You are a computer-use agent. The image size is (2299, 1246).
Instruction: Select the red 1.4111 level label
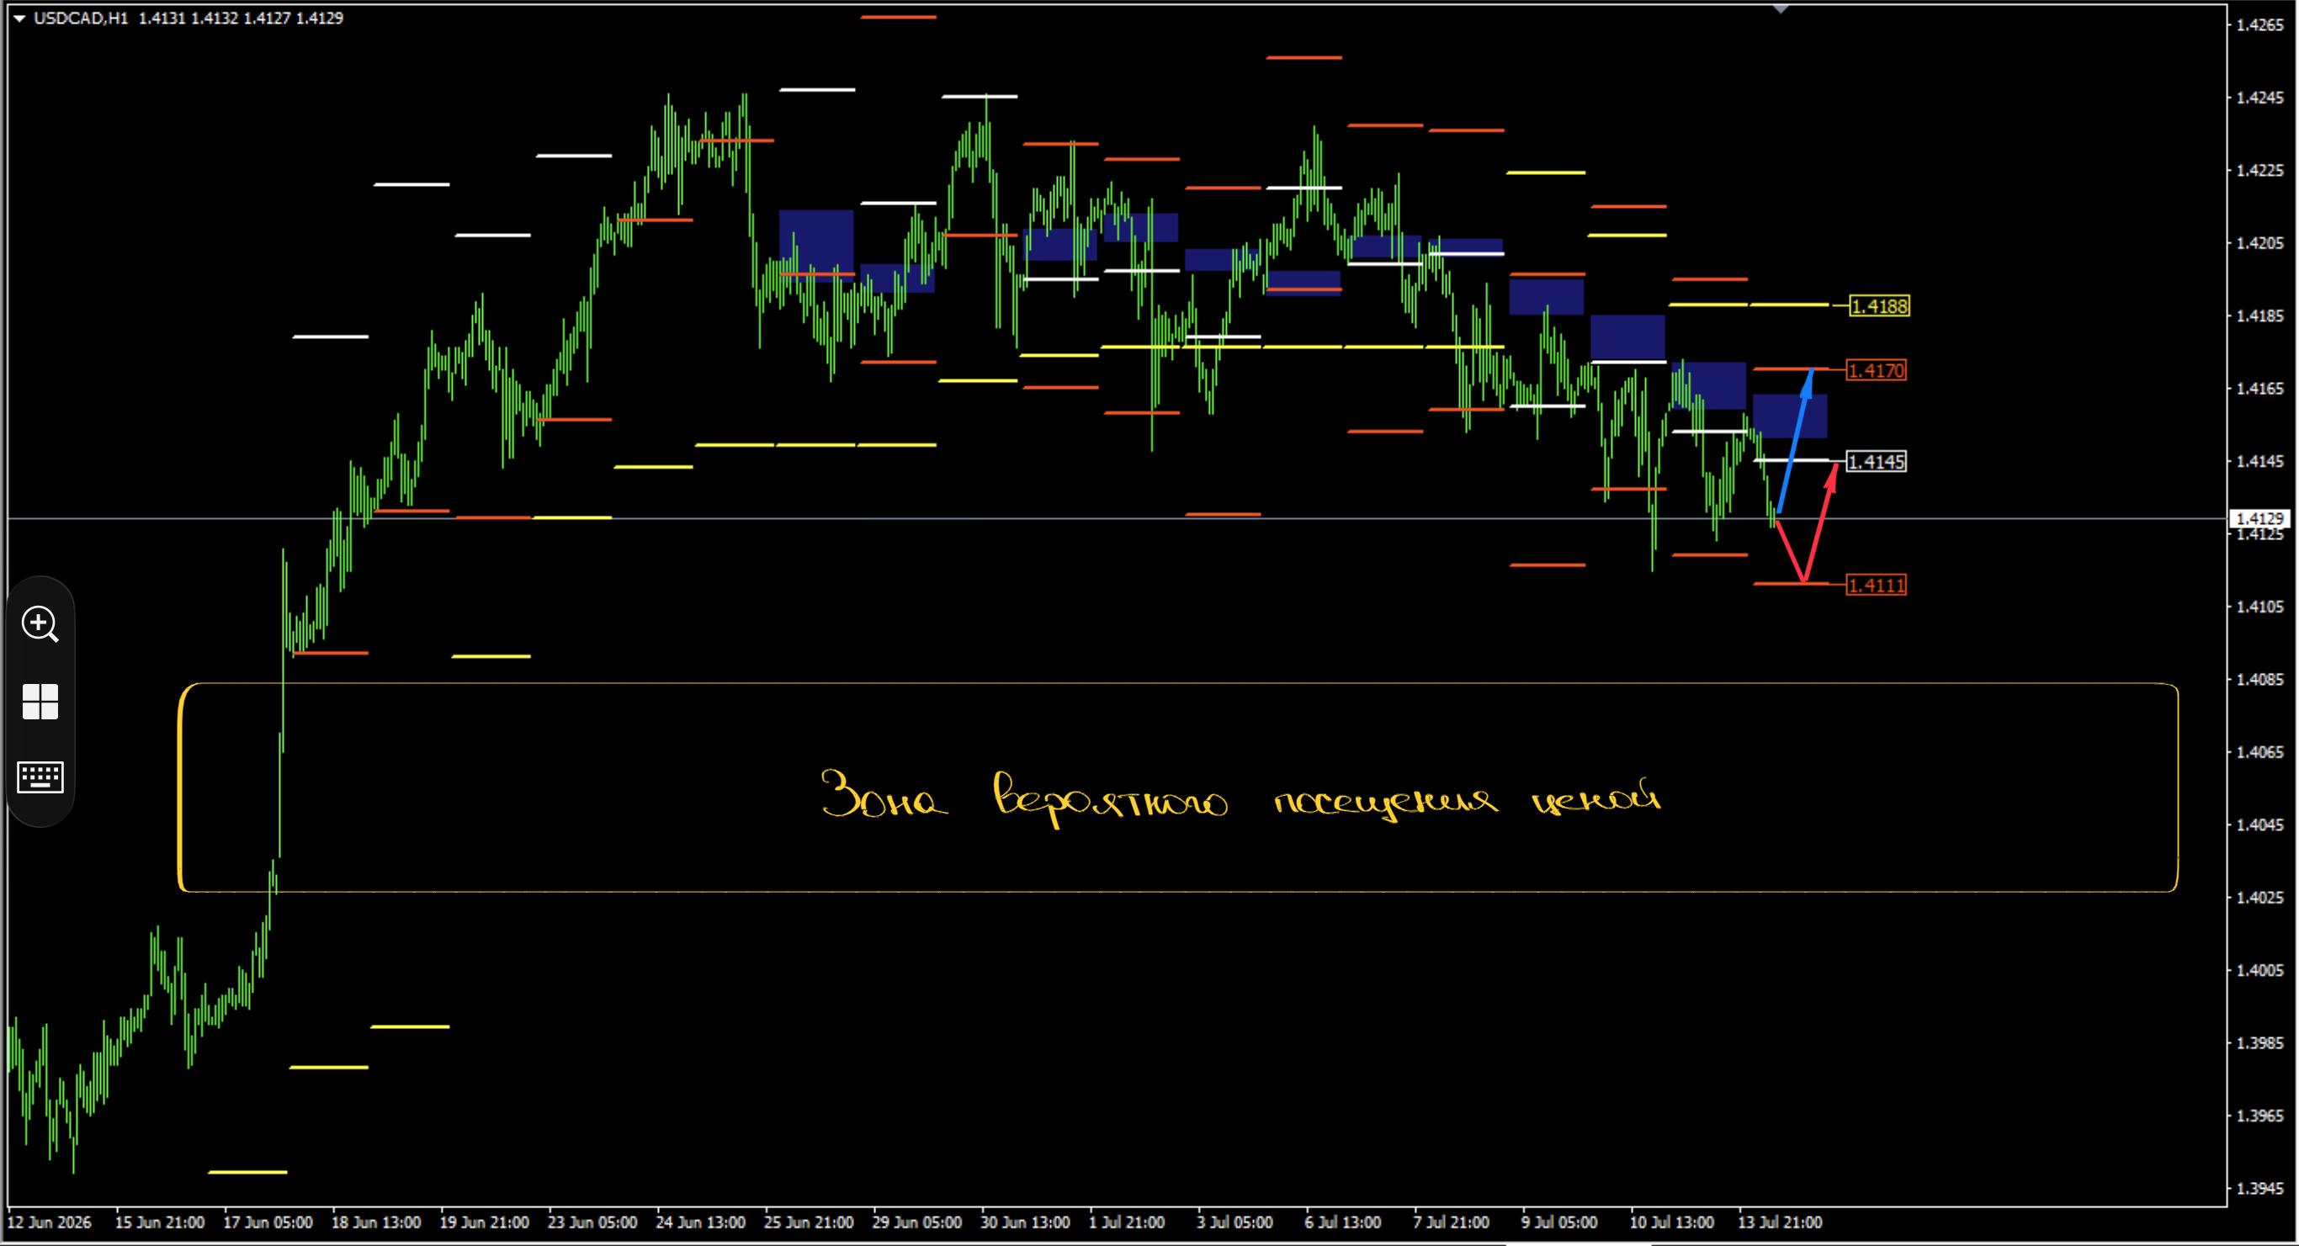click(1876, 585)
